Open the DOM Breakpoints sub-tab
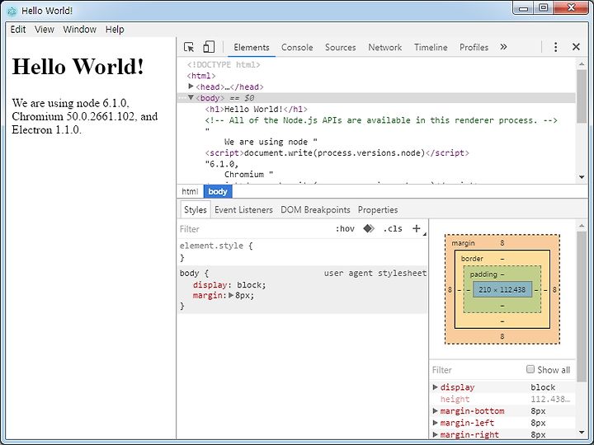 (315, 209)
